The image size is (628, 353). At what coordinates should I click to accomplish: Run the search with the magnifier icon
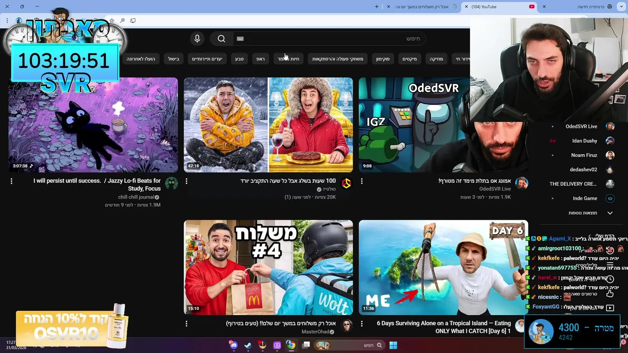[221, 39]
